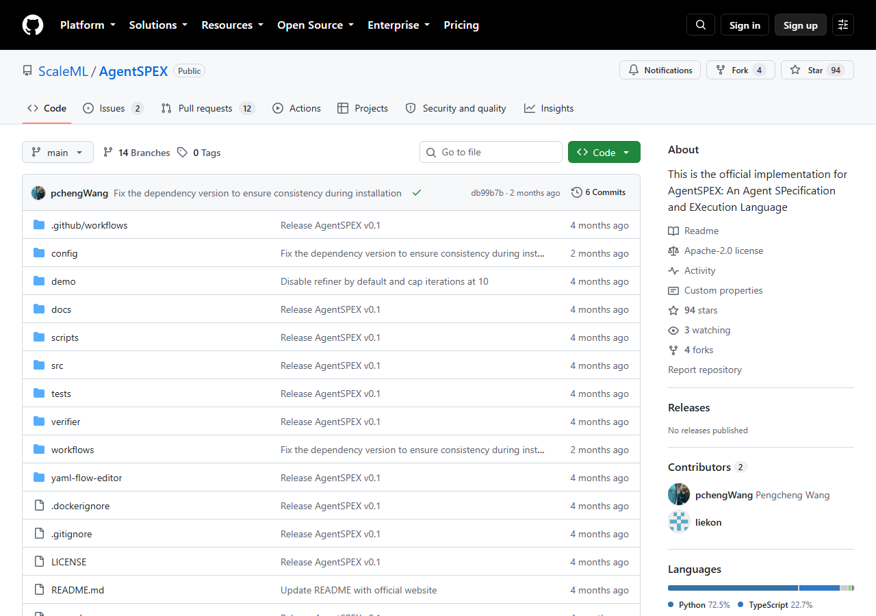Image resolution: width=876 pixels, height=616 pixels.
Task: Open the Releases heading link
Action: (688, 407)
